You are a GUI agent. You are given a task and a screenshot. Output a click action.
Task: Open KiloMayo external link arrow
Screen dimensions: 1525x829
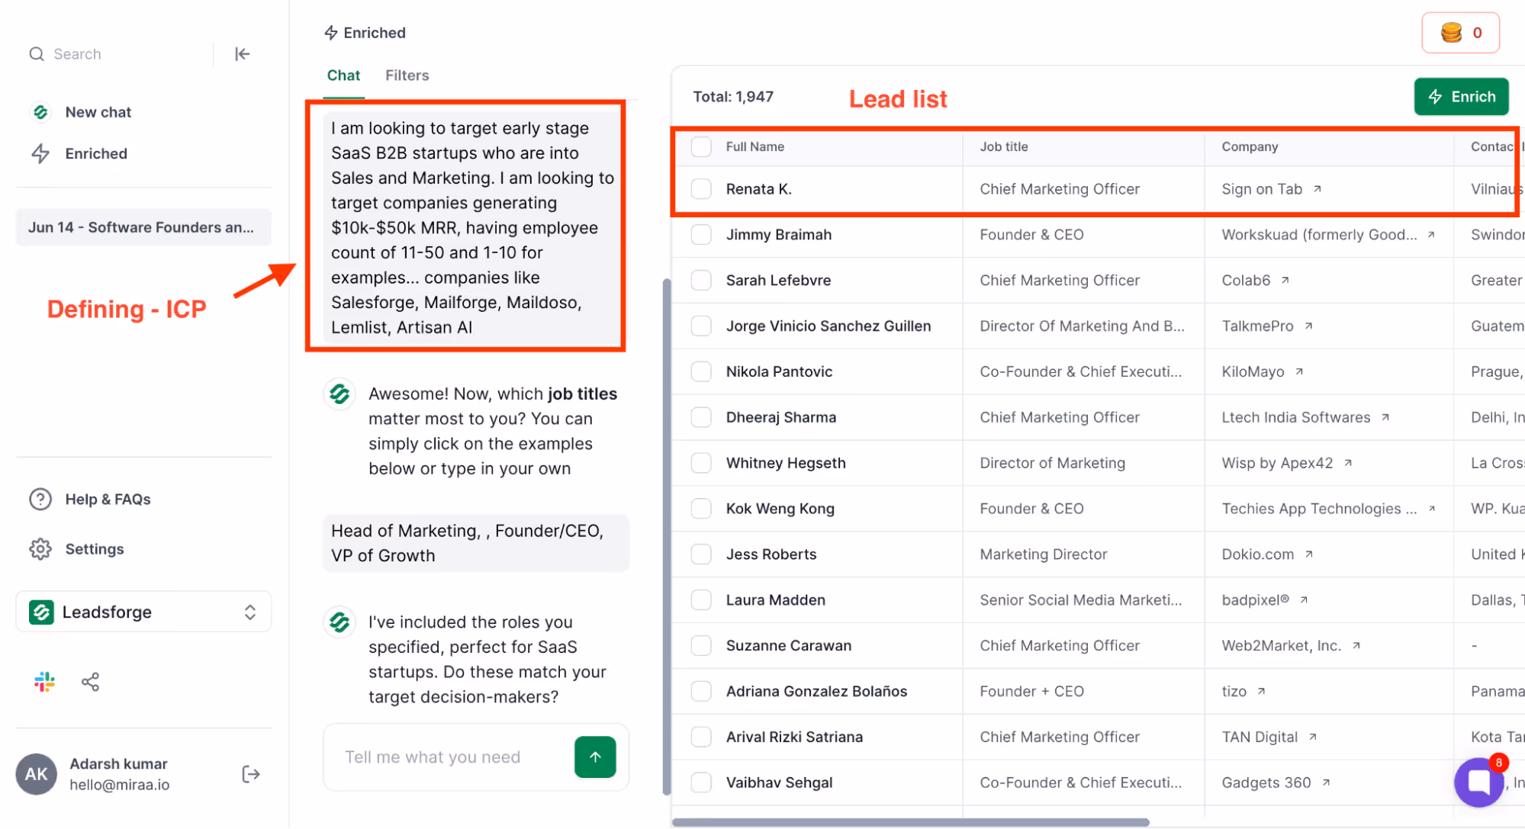click(1299, 372)
